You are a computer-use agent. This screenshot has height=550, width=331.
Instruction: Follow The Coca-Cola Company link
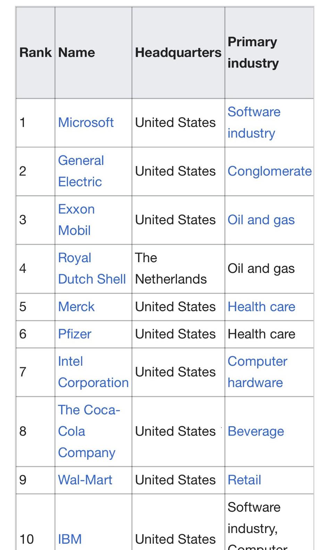point(89,431)
